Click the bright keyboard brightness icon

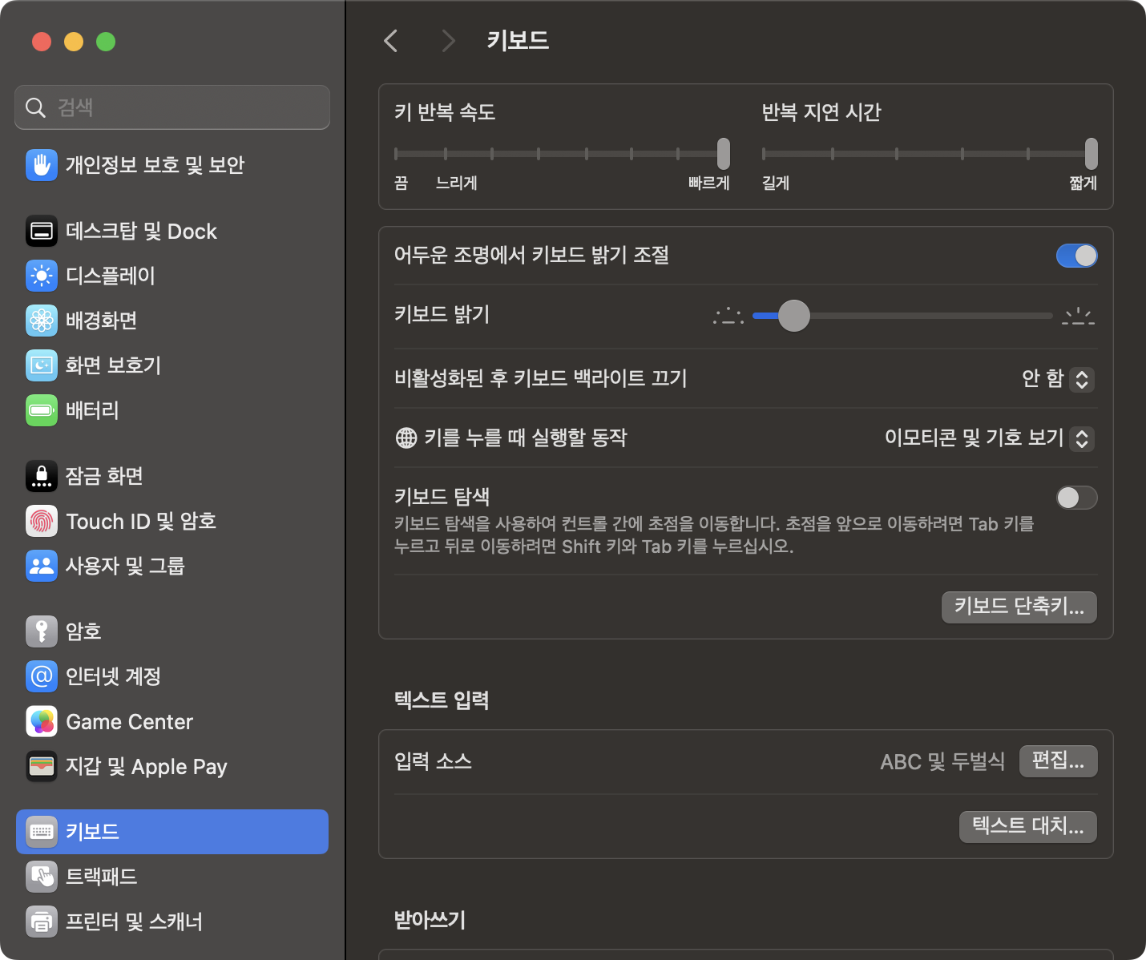coord(1078,316)
